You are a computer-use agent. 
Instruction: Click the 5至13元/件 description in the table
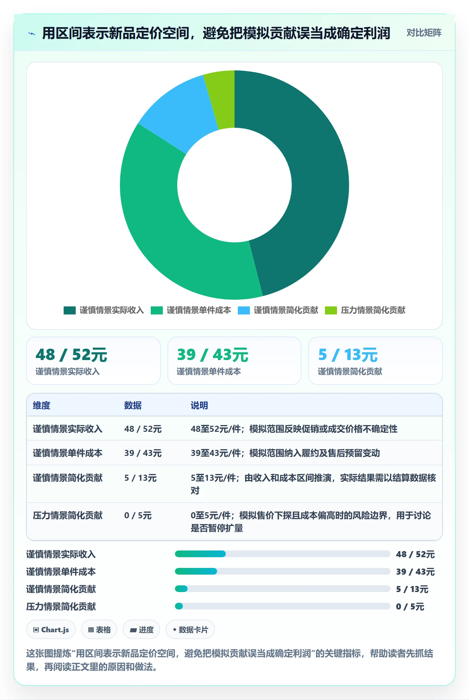click(314, 484)
